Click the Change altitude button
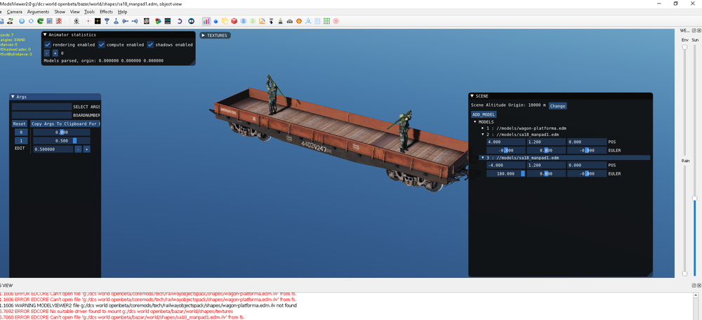The image size is (702, 320). 557,106
